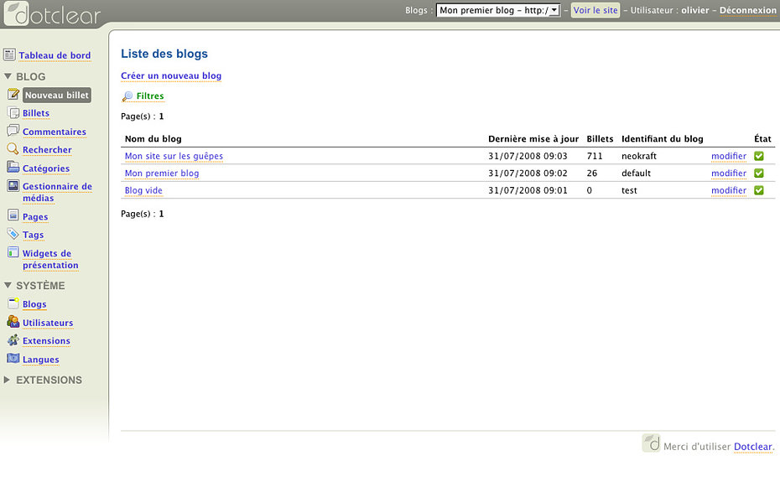Click the Catégories folder icon
Screen dimensions: 780x492
coord(13,168)
